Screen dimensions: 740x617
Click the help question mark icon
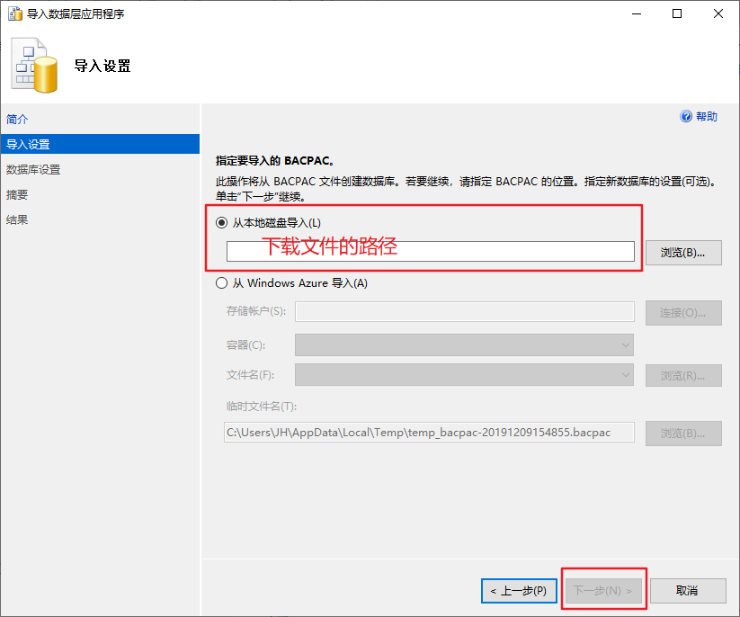tap(686, 116)
